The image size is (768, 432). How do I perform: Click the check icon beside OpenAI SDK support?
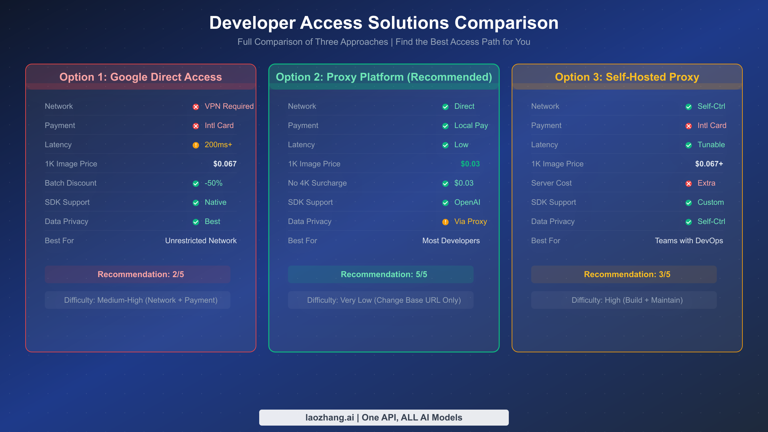click(445, 203)
